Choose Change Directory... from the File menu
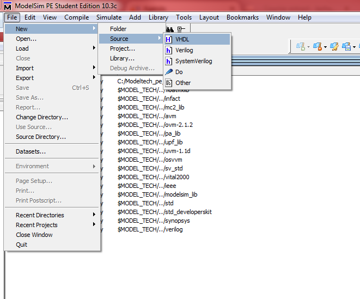360x299 pixels. tap(51, 117)
